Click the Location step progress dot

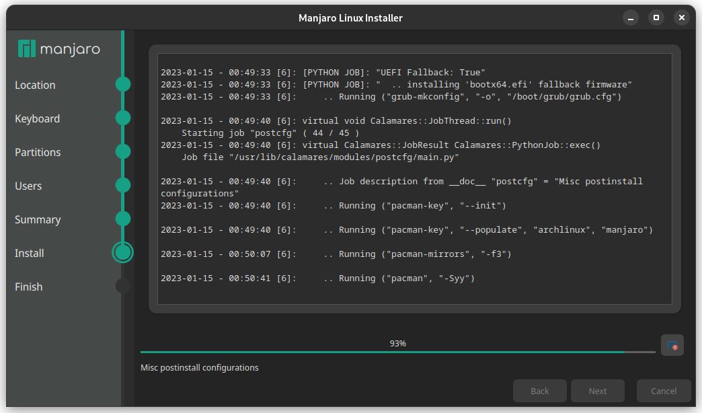pyautogui.click(x=122, y=84)
